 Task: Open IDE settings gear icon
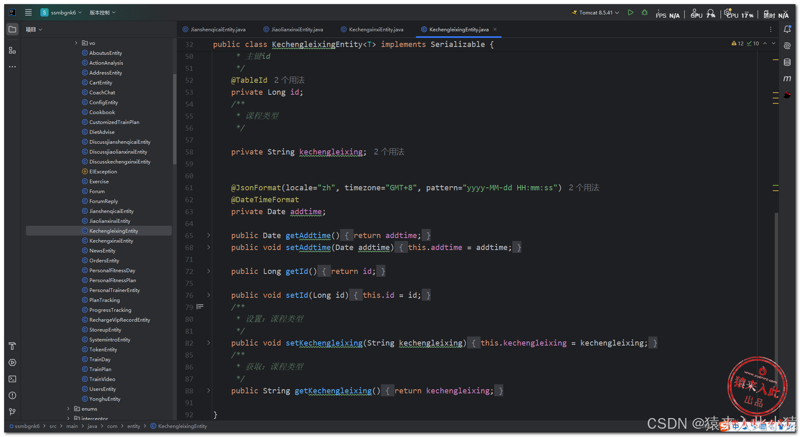(x=727, y=12)
